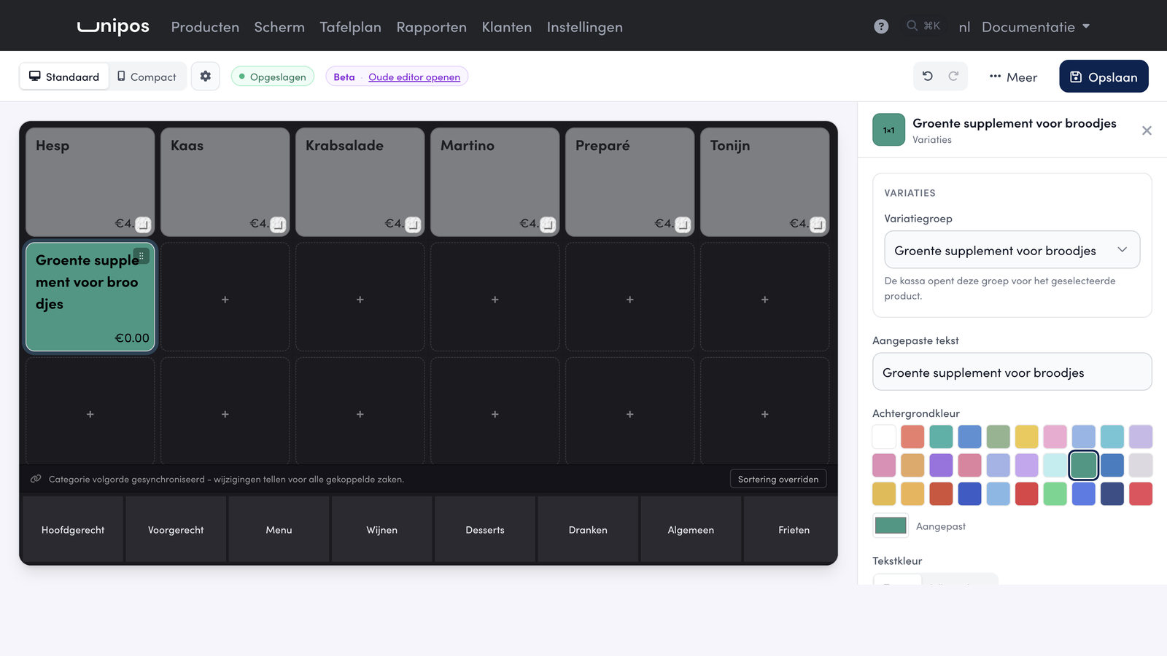Click the category sync link icon
Screen dimensions: 1167x656
(36, 479)
